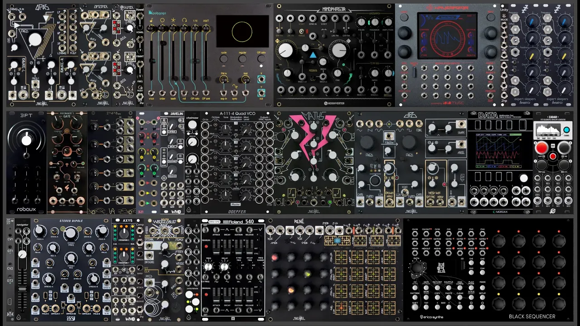The height and width of the screenshot is (326, 580).
Task: Click the cyan button on the Zadar module
Action: tap(566, 130)
